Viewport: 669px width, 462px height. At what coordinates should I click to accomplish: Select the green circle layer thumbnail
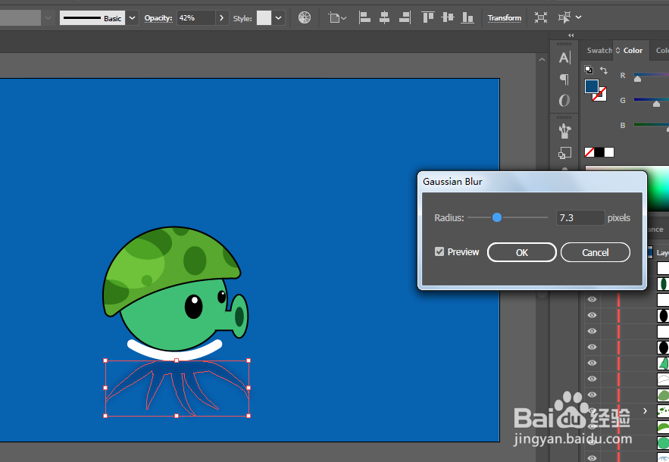pyautogui.click(x=663, y=443)
